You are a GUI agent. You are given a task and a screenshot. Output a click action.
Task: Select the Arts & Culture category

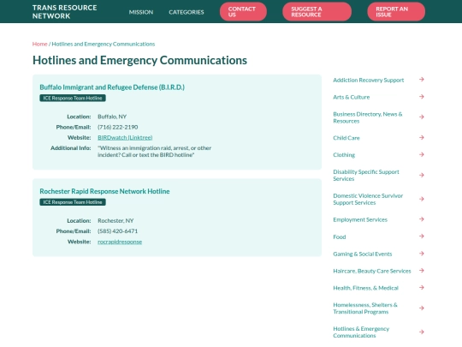[352, 97]
